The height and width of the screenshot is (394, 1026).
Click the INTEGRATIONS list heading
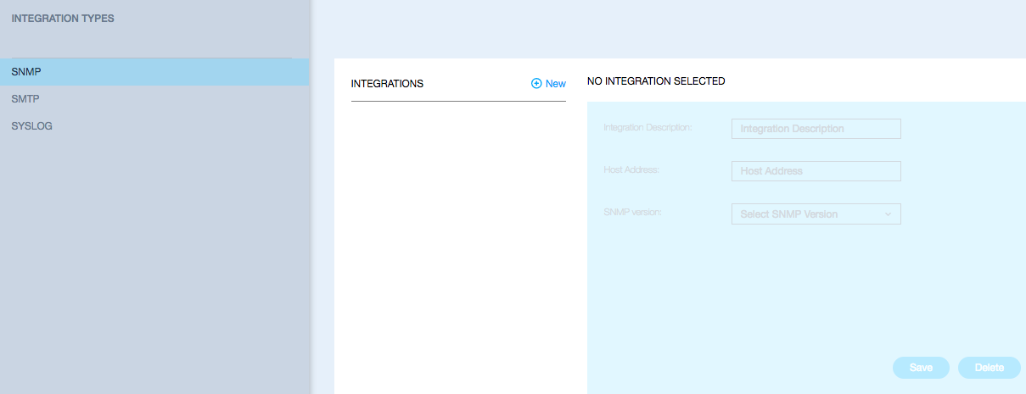pyautogui.click(x=387, y=84)
